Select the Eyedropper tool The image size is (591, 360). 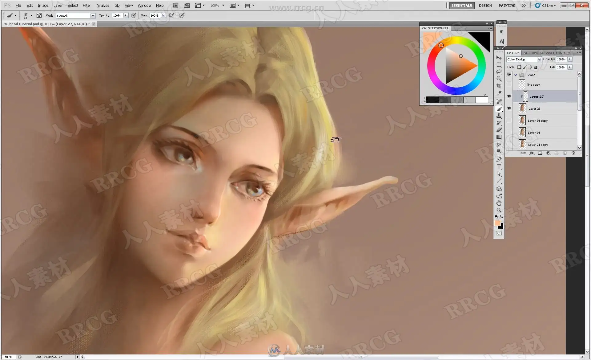coord(499,93)
